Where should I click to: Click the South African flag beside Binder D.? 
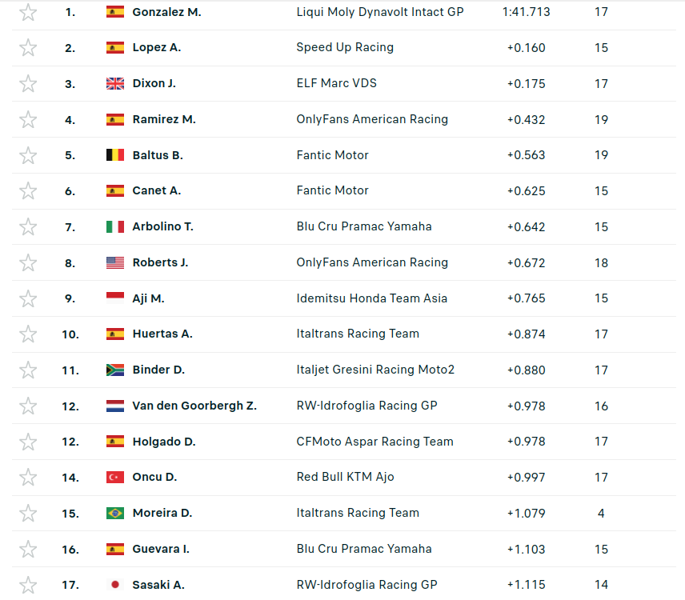coord(115,370)
